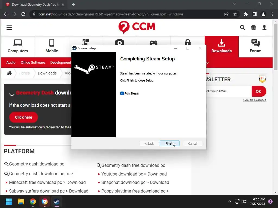
Task: Click the camera category icon
Action: click(119, 42)
